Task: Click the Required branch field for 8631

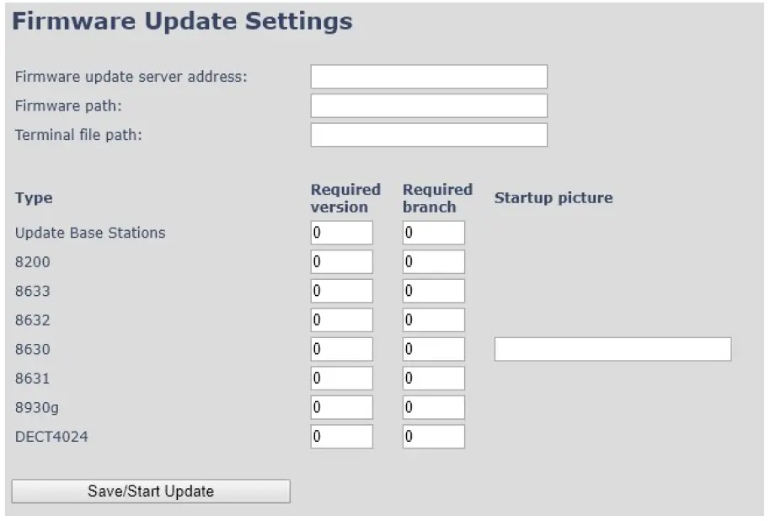Action: (432, 378)
